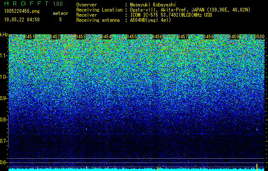
Task: Select the Ogata-vill. Akita-Pref. JAPAN location text
Action: pyautogui.click(x=190, y=10)
